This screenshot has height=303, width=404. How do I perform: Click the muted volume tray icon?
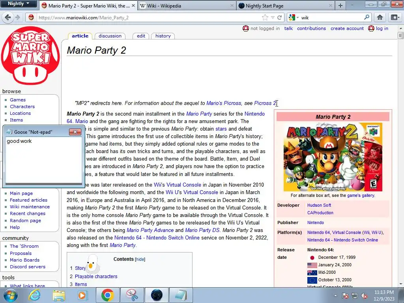364,296
